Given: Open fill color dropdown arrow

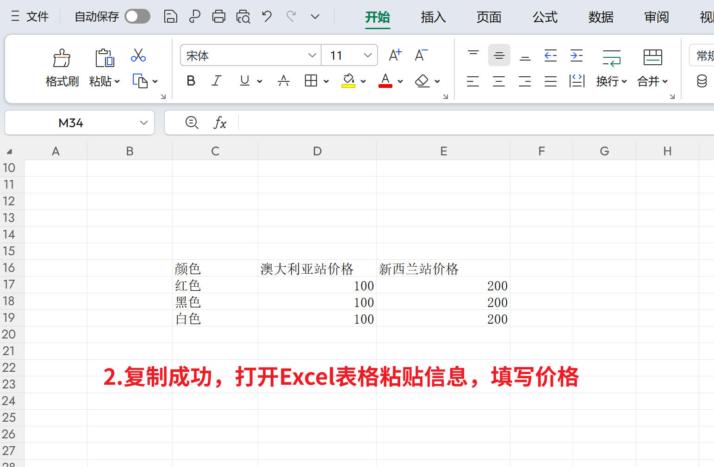Looking at the screenshot, I should pyautogui.click(x=363, y=81).
